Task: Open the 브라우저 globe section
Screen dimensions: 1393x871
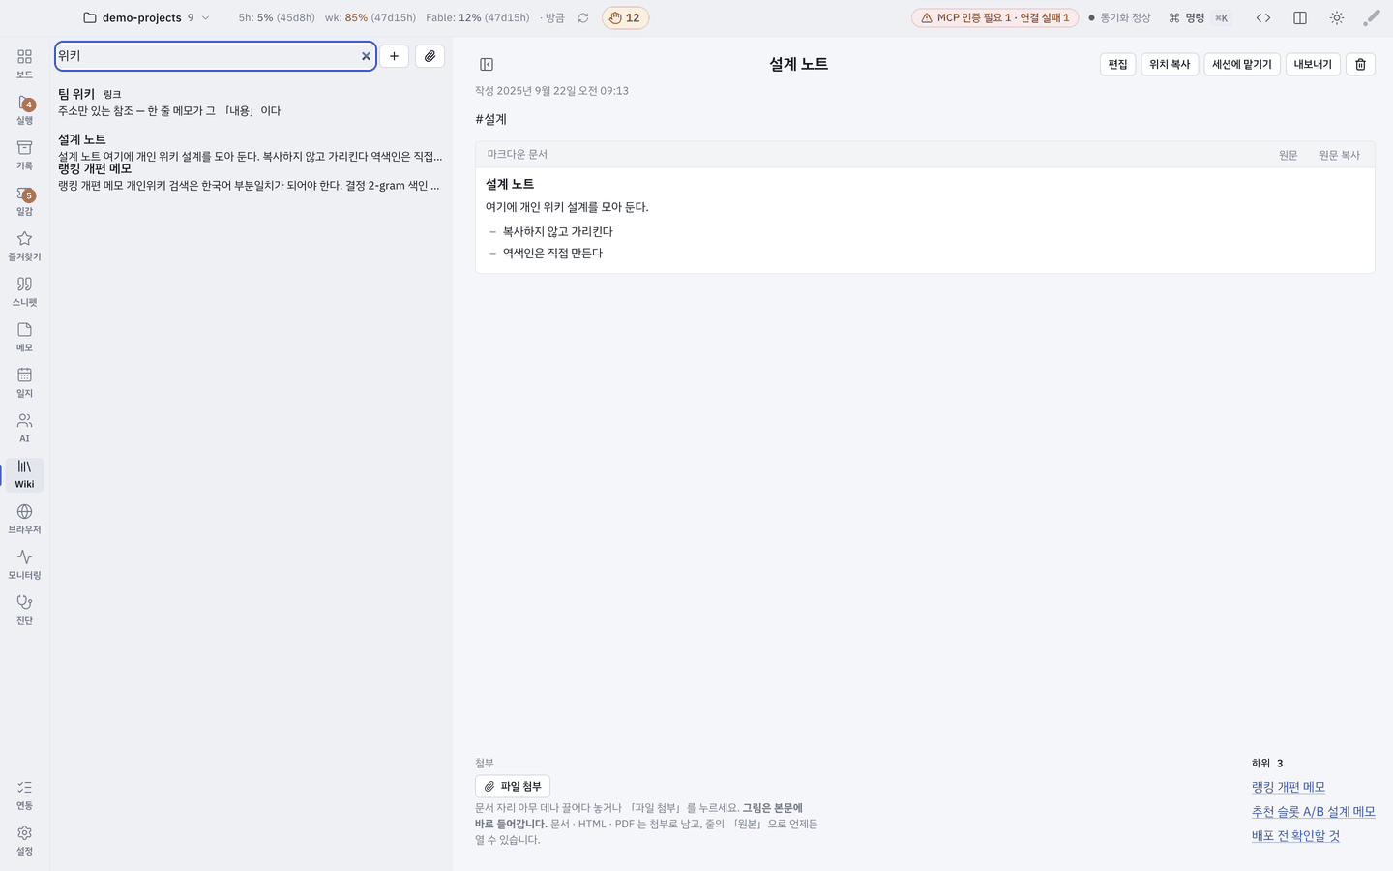Action: (24, 519)
